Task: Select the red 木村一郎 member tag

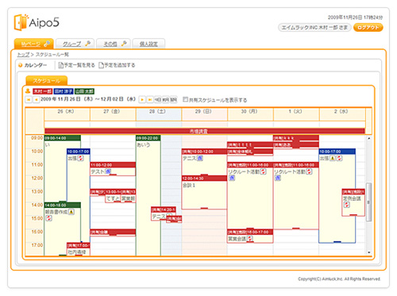Action: (x=42, y=91)
